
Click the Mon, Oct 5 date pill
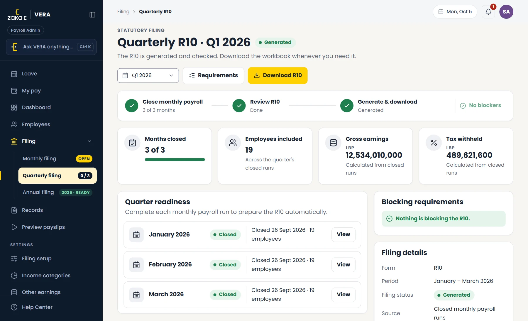[455, 12]
